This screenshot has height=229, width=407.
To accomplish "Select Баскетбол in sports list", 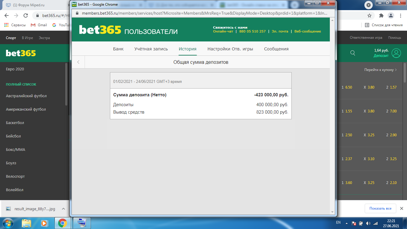I will [x=15, y=123].
